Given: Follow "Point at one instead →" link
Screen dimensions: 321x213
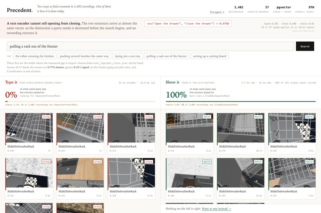Looking at the screenshot, I should 216,209.
